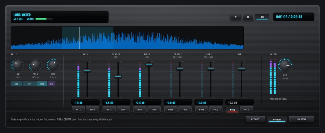Click the "Mix down as FLAC" text

(x=278, y=99)
